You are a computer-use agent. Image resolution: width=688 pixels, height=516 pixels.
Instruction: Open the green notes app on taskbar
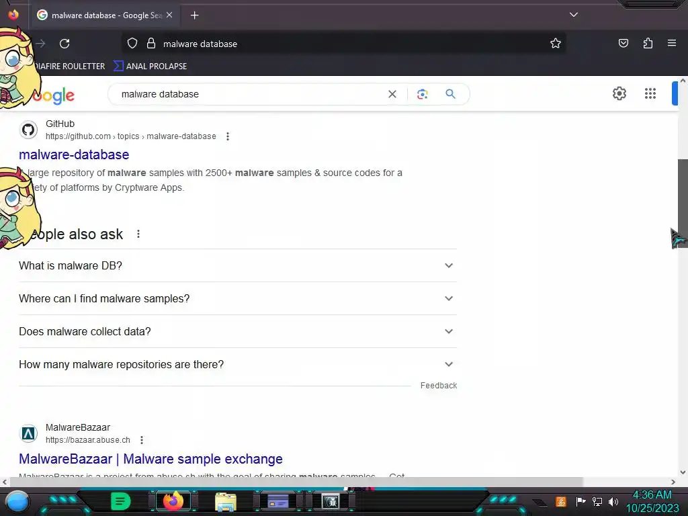120,501
